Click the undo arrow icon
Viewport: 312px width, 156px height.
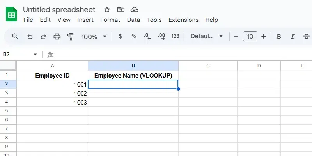[30, 36]
